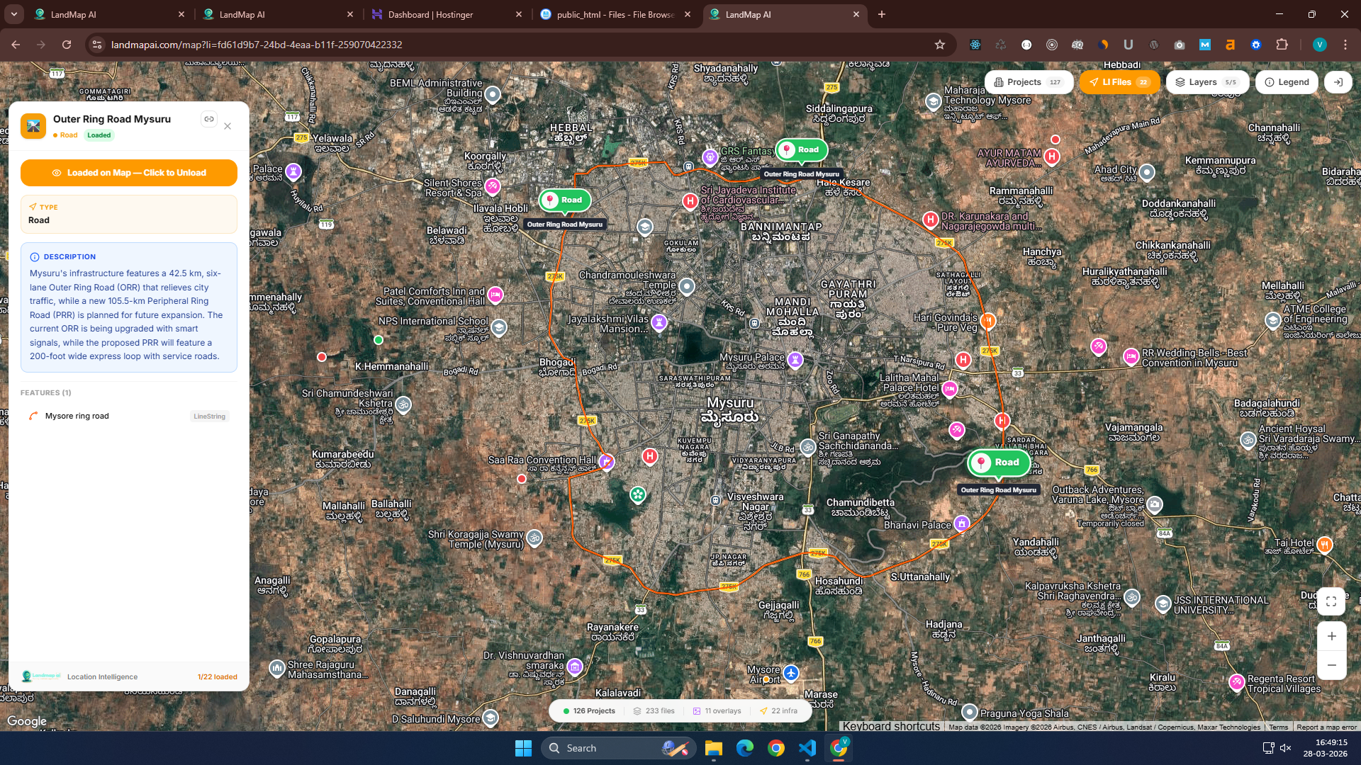Bookmark this page with the star

940,45
